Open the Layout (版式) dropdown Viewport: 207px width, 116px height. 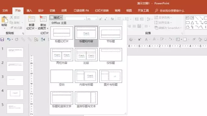pos(56,17)
